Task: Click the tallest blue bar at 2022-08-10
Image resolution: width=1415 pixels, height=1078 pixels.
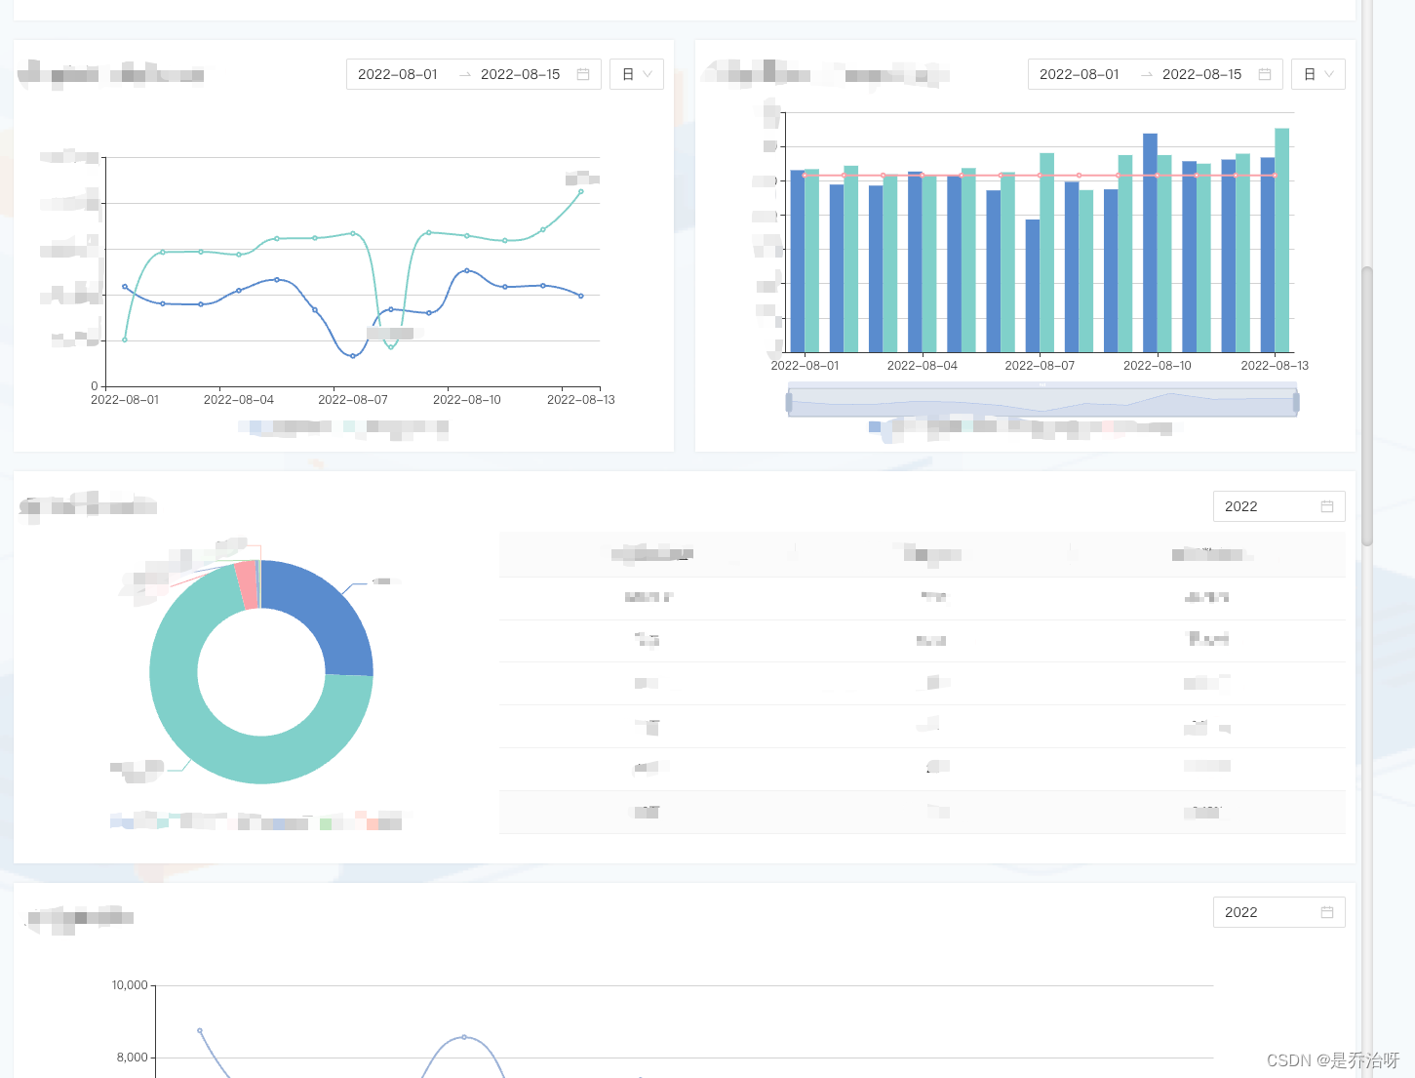Action: [1150, 243]
